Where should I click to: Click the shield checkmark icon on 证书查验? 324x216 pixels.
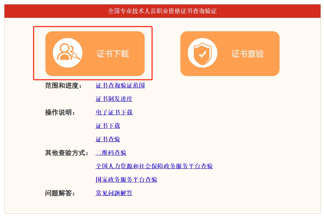point(203,53)
